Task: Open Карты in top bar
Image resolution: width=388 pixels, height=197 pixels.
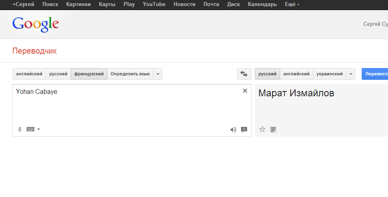Action: pyautogui.click(x=107, y=4)
